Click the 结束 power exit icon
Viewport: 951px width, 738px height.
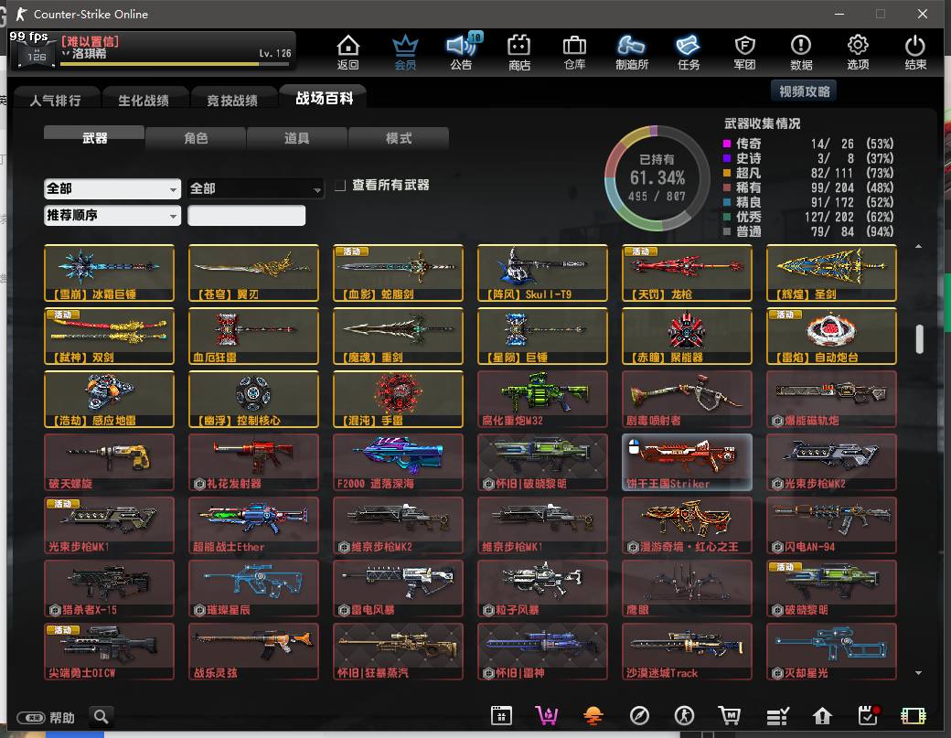[x=914, y=52]
